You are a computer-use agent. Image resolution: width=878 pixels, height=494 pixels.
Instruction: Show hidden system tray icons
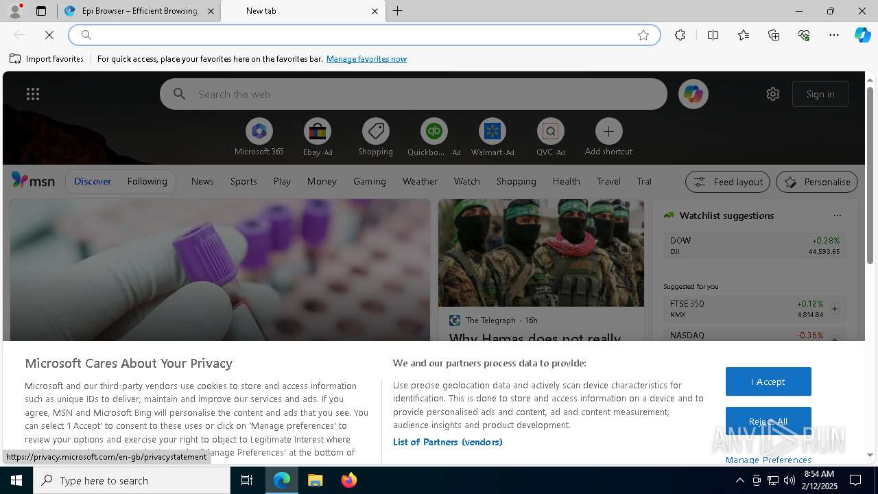(x=739, y=480)
